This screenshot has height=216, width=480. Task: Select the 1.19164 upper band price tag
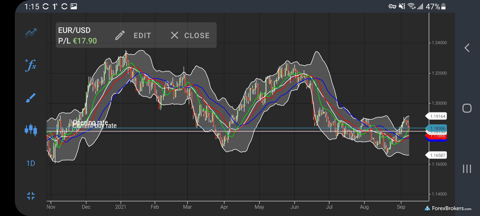436,116
